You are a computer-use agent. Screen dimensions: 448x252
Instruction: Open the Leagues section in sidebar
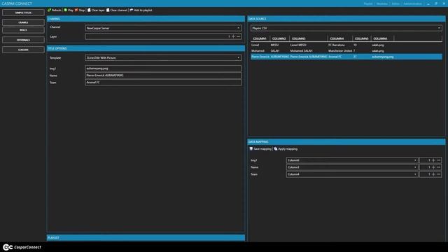(23, 50)
